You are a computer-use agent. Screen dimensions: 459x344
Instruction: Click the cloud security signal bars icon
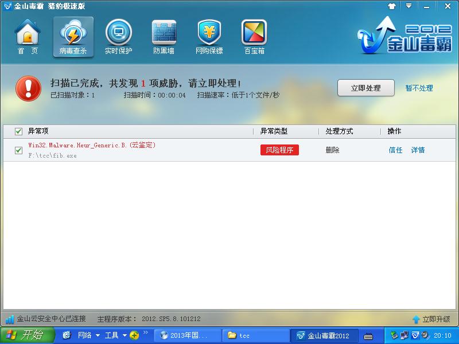(x=10, y=319)
